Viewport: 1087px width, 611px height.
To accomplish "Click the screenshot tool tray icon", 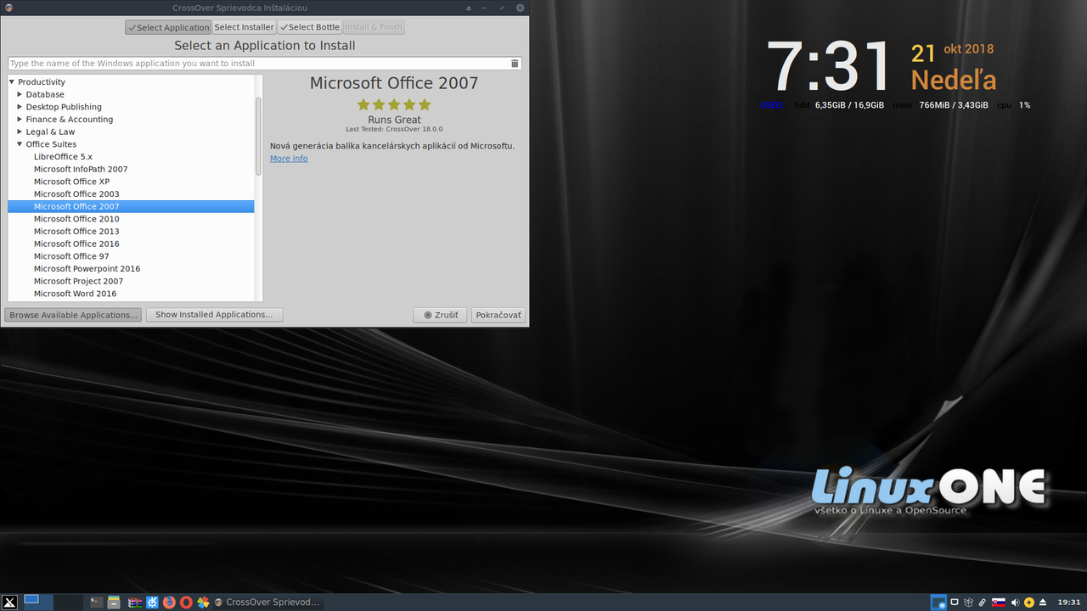I will (938, 603).
